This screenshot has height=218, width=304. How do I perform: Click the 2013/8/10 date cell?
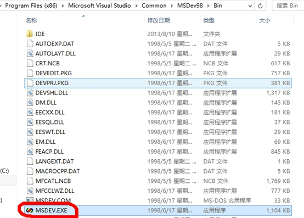(x=170, y=34)
